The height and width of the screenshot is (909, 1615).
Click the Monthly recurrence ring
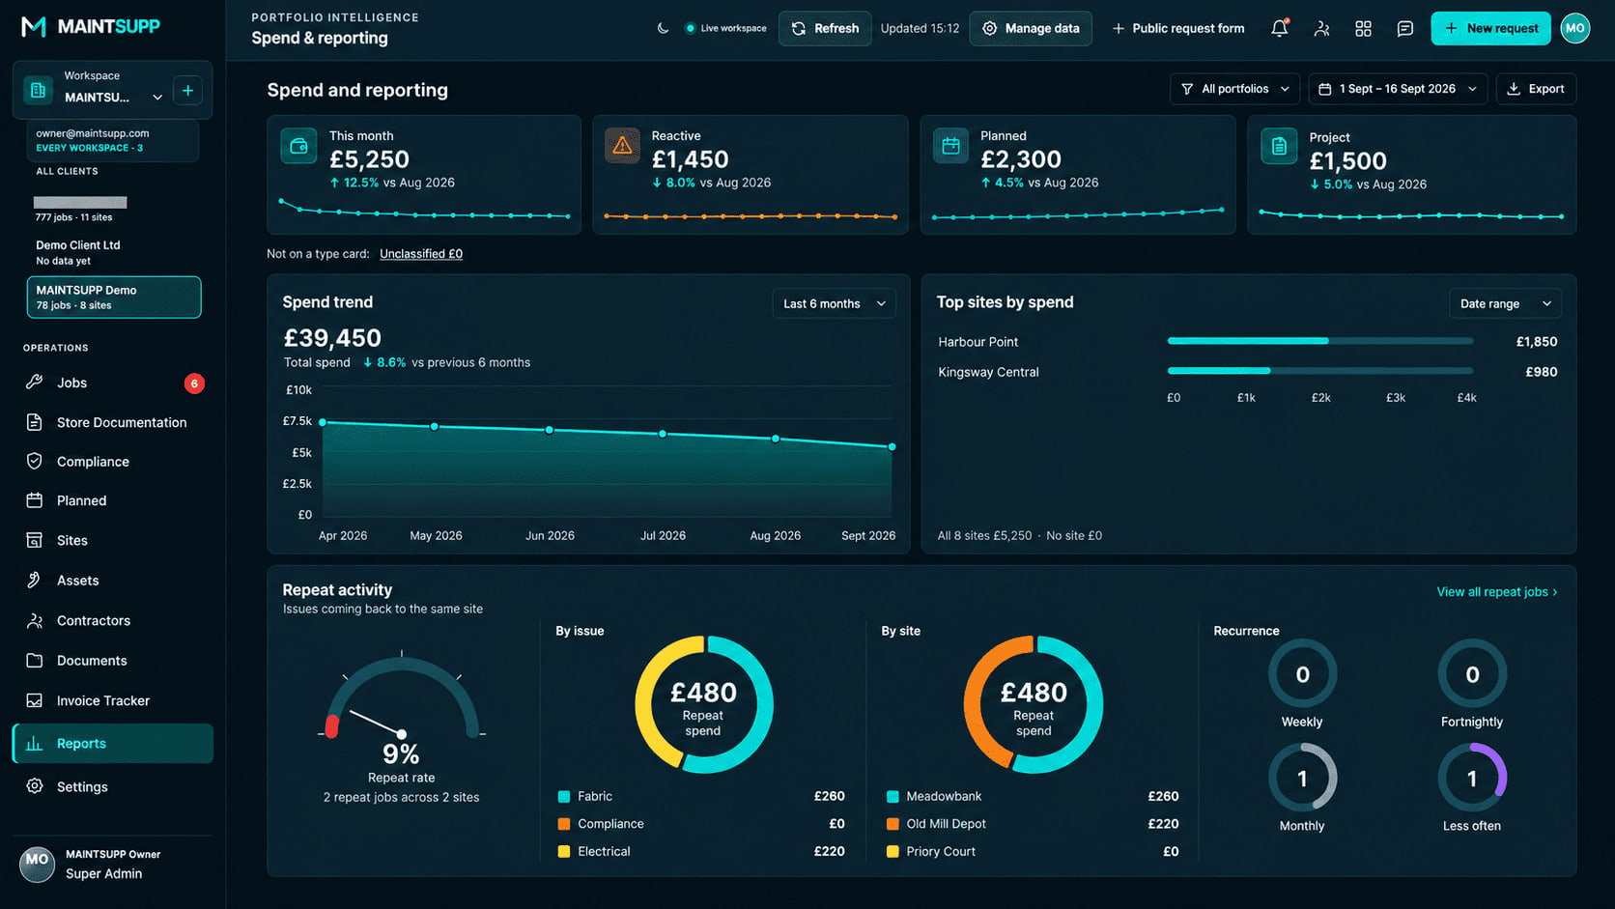click(x=1302, y=778)
